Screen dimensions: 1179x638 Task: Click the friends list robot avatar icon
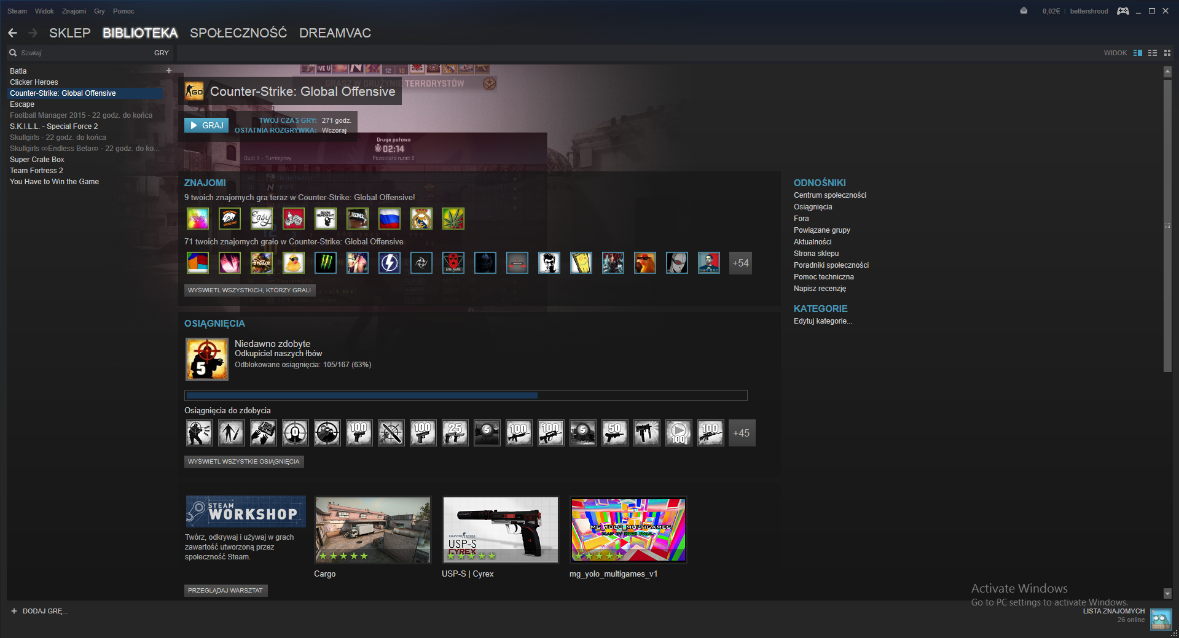(x=1161, y=619)
